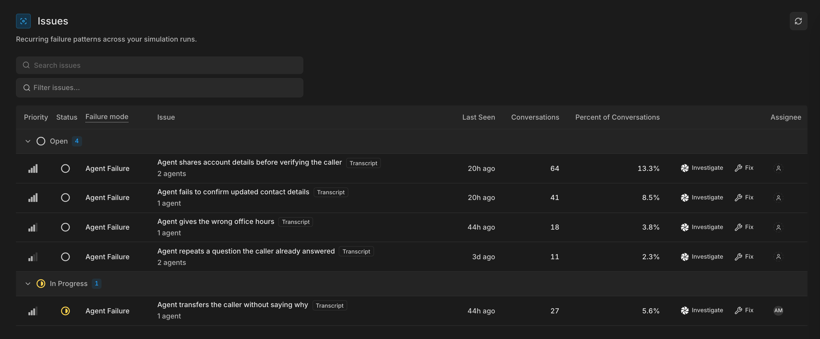Click priority bars icon for repeated question issue

(33, 257)
